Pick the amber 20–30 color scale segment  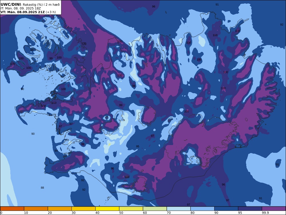click(60, 209)
